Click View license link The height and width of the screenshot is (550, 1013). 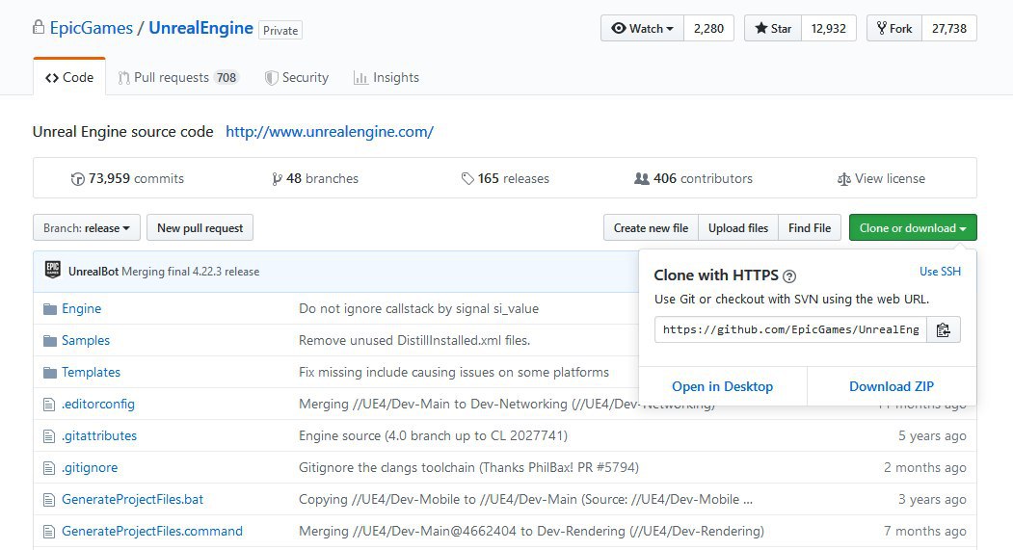pos(881,179)
